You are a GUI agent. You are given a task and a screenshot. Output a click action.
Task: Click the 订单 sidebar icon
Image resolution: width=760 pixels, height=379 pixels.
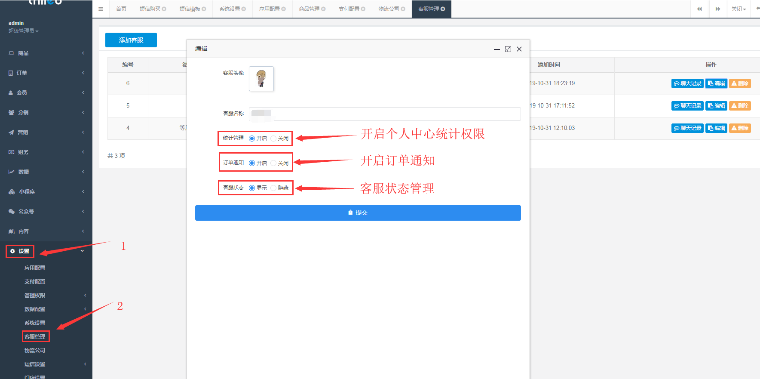11,73
